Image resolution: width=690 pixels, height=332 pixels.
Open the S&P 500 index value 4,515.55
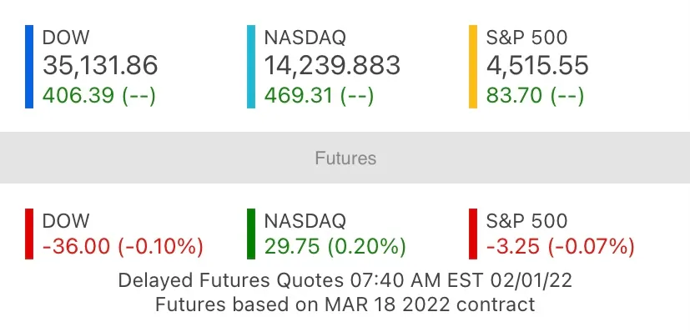(537, 66)
